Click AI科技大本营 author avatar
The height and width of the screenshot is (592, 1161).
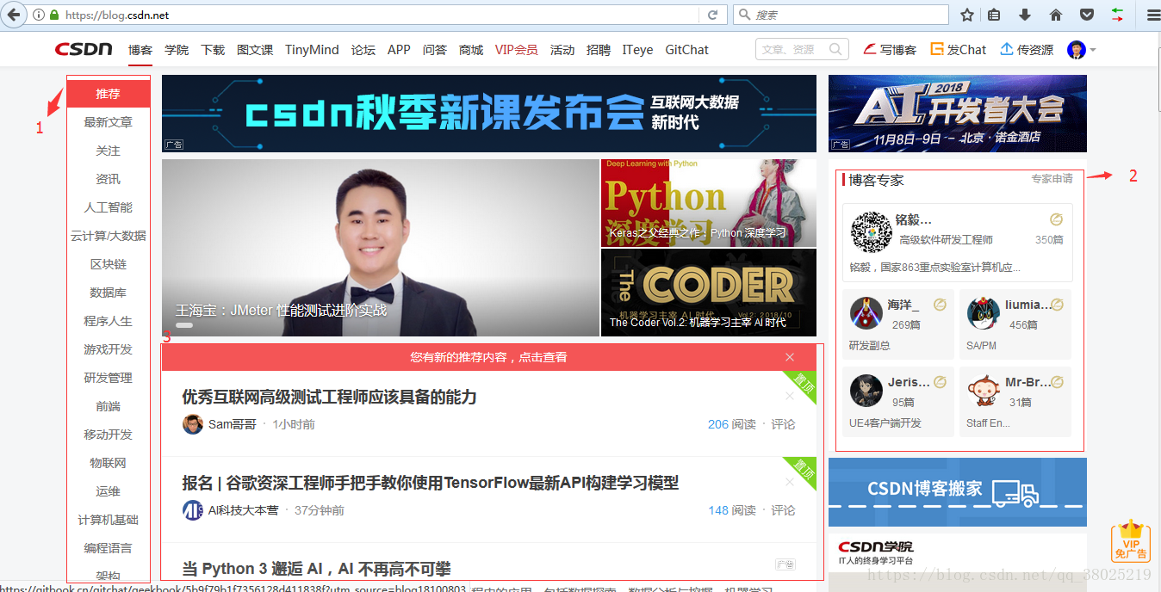click(193, 510)
